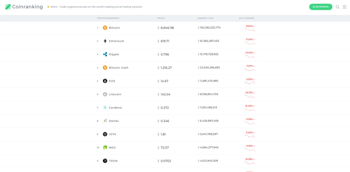This screenshot has height=172, width=350.
Task: Click Ethereum market cap 61,382,287,453
Action: (x=209, y=41)
